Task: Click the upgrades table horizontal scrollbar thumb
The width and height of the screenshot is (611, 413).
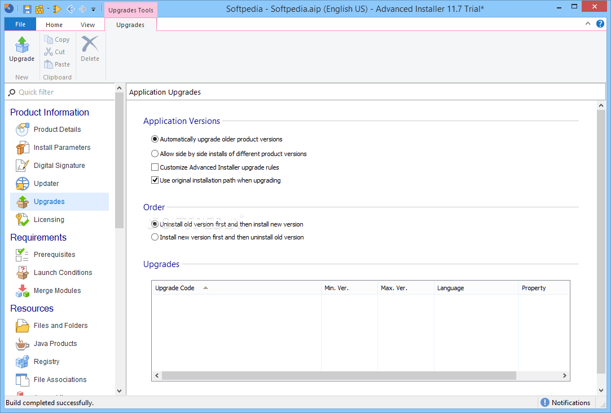Action: coord(339,376)
